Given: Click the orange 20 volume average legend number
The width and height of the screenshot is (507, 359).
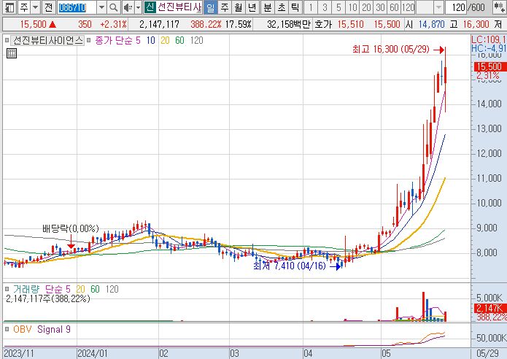Looking at the screenshot, I should [80, 289].
